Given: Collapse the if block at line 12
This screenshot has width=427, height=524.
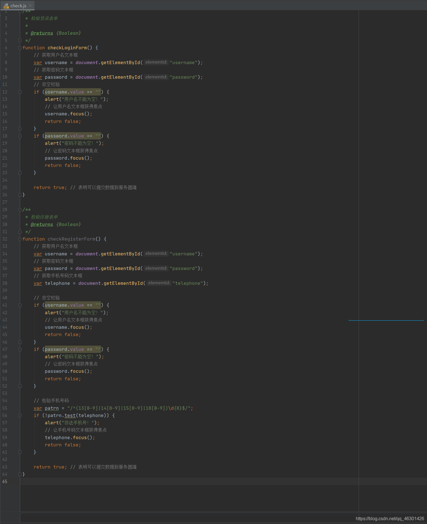Looking at the screenshot, I should tap(20, 92).
